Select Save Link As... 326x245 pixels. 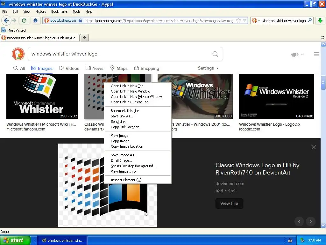(x=138, y=116)
